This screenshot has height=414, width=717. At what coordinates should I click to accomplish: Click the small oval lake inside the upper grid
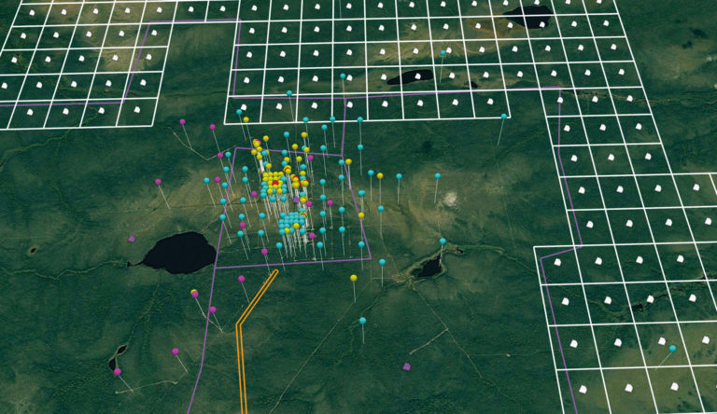(410, 76)
